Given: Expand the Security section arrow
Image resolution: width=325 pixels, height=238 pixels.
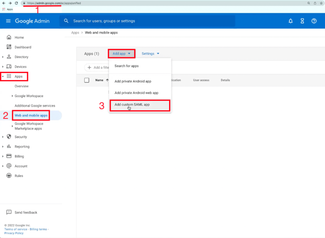Looking at the screenshot, I should 3,137.
